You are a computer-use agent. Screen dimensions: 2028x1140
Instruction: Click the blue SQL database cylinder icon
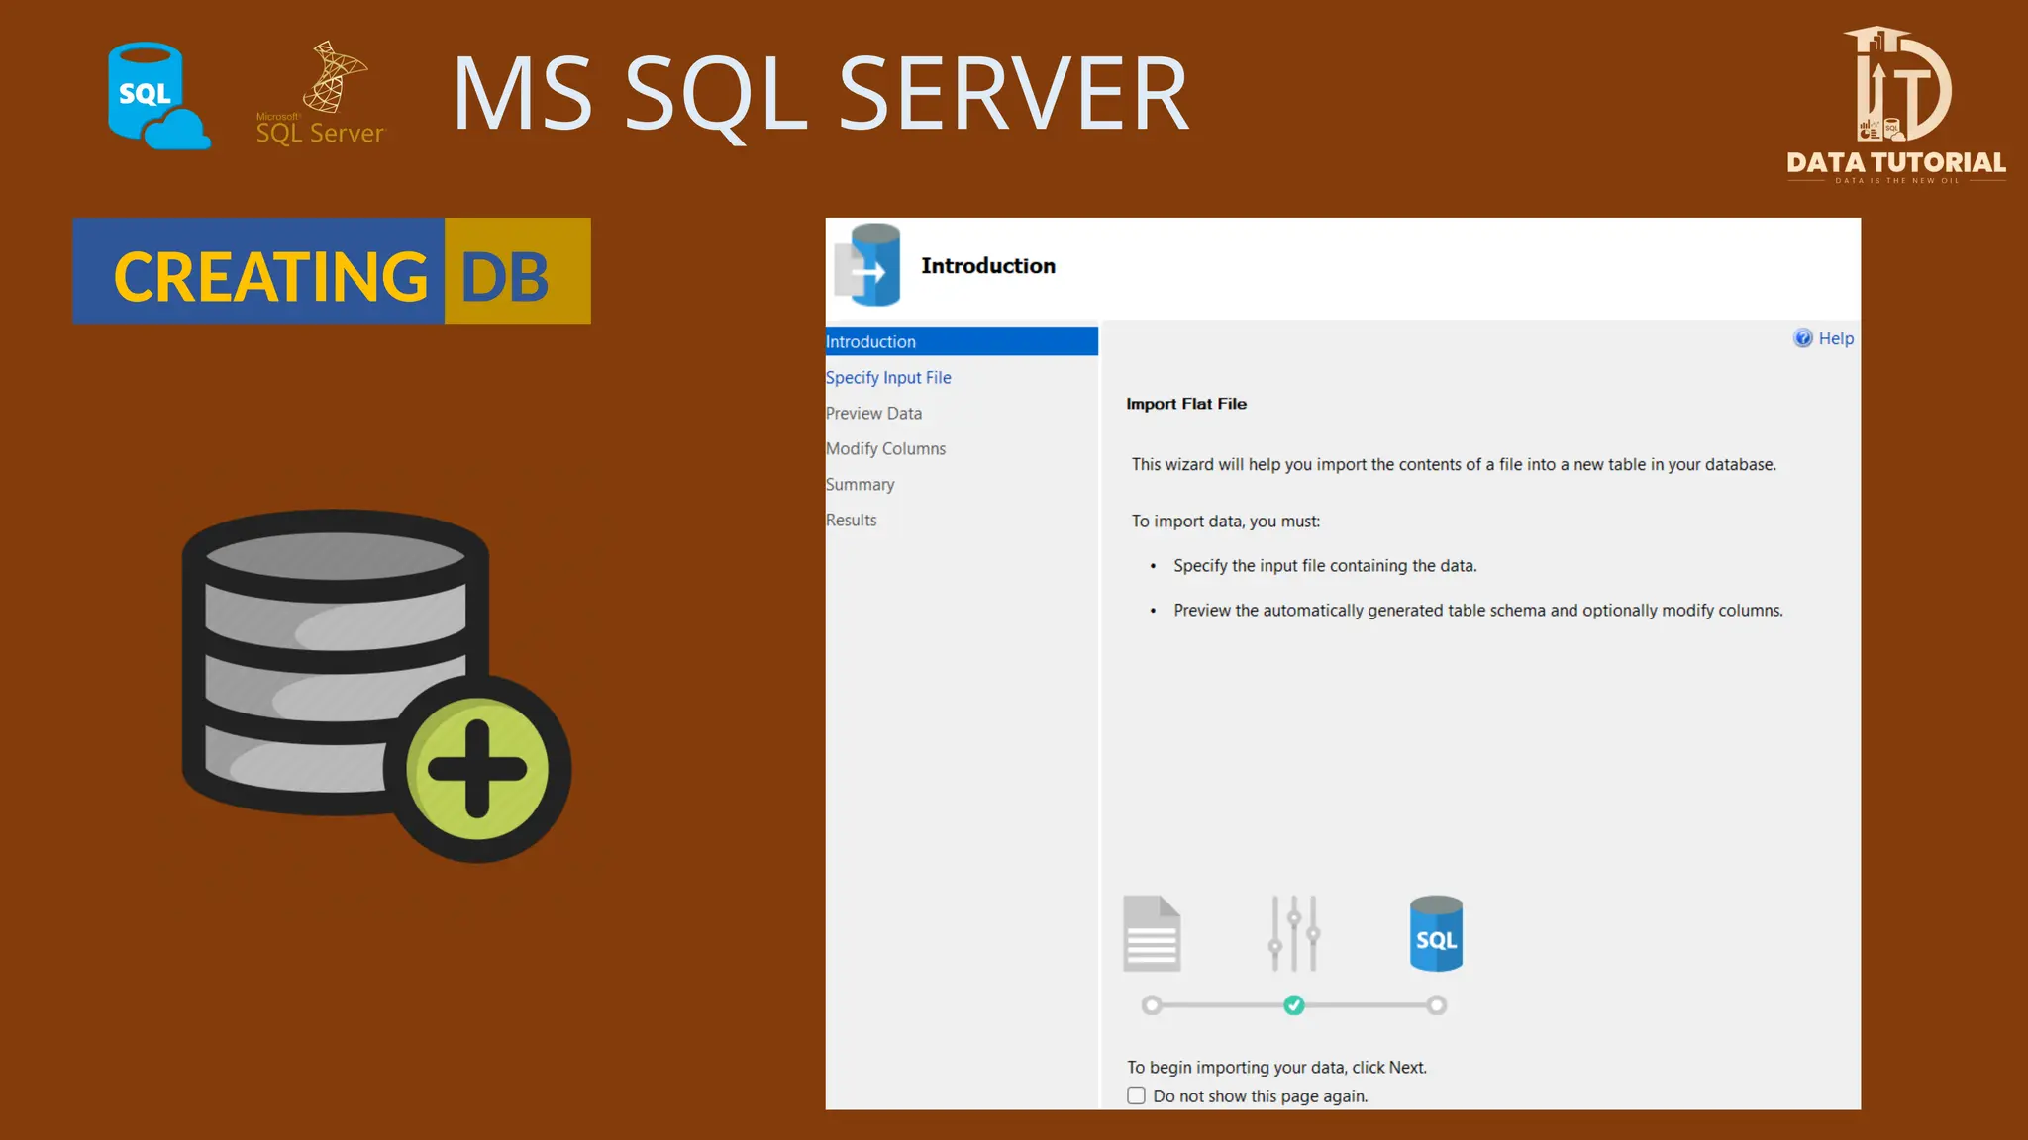click(1436, 933)
